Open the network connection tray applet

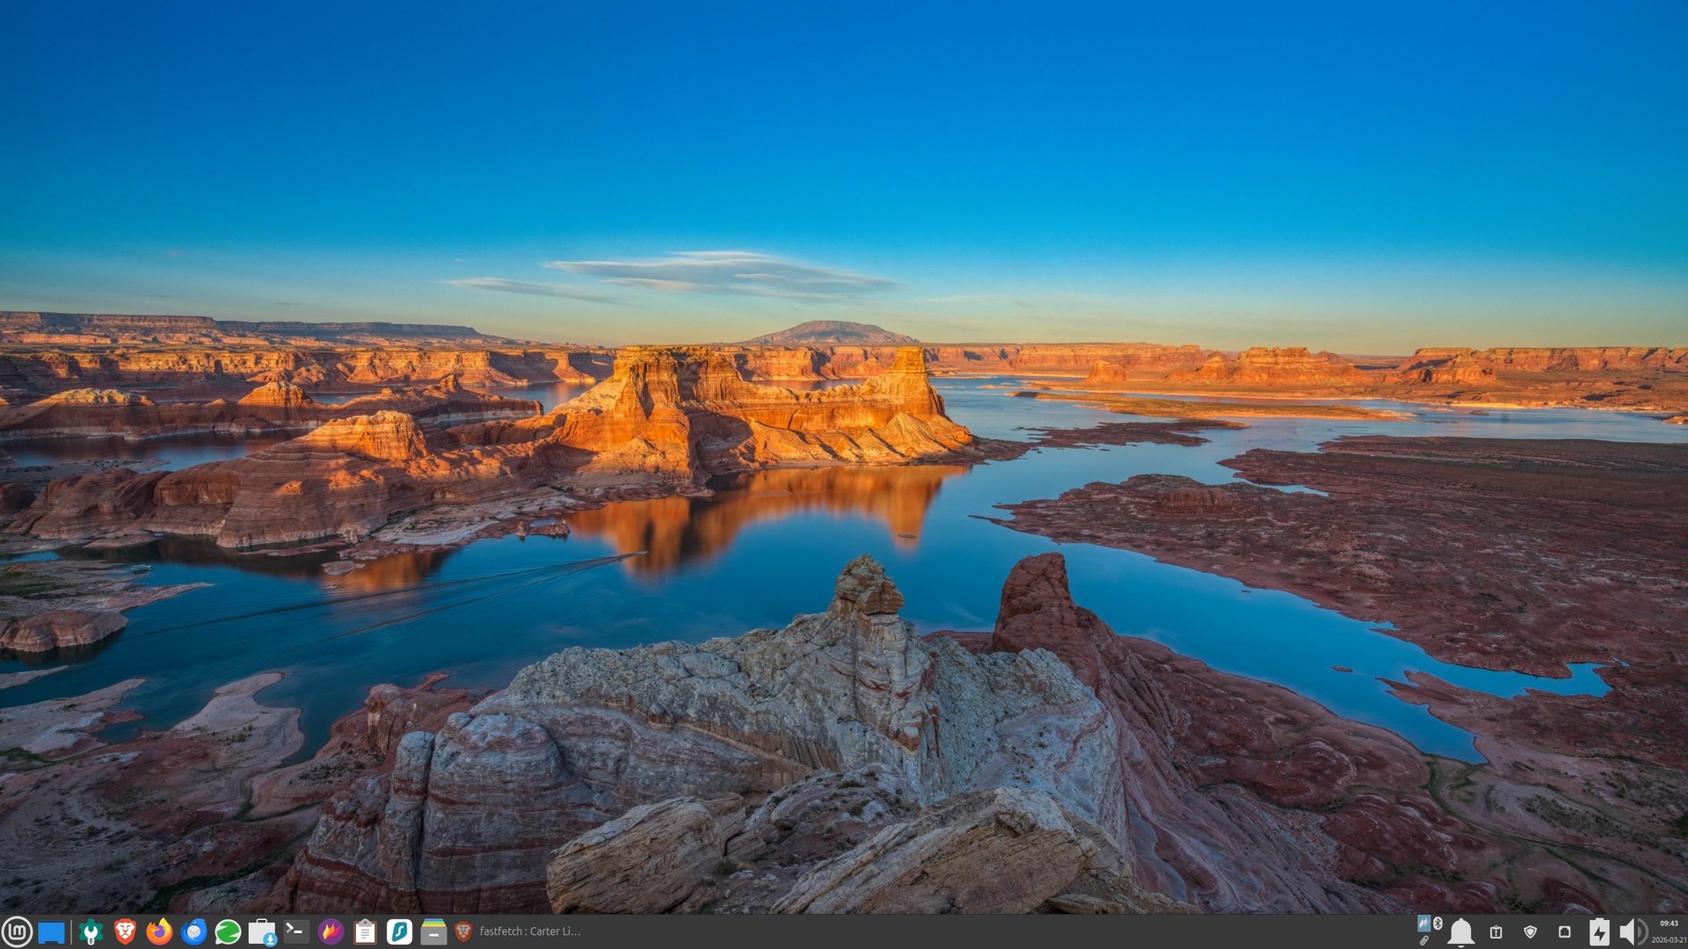coord(1564,931)
